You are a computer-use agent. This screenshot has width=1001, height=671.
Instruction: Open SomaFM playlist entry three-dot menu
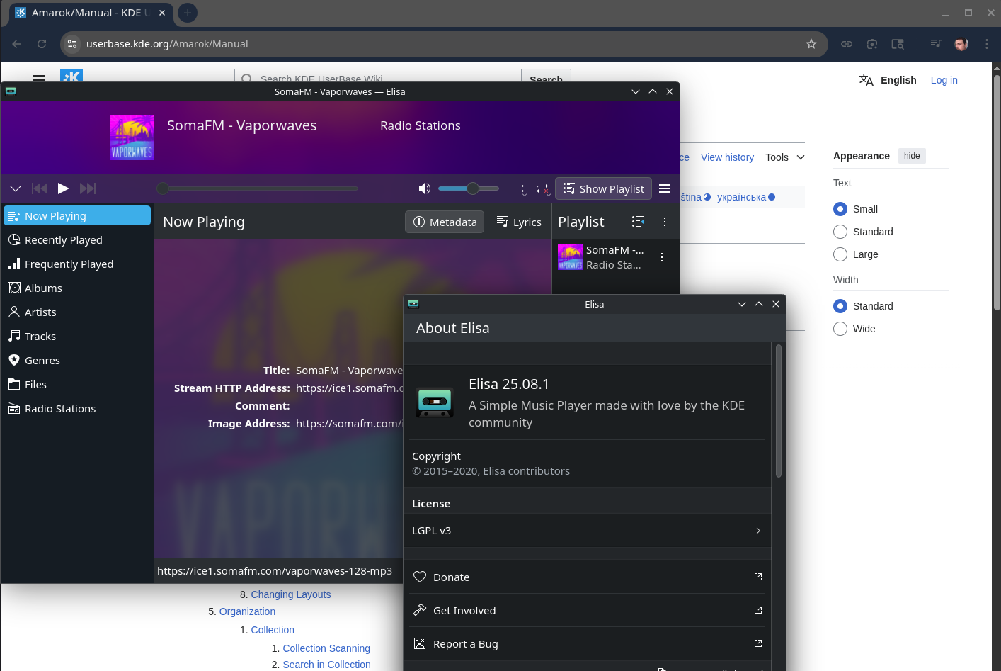tap(662, 257)
